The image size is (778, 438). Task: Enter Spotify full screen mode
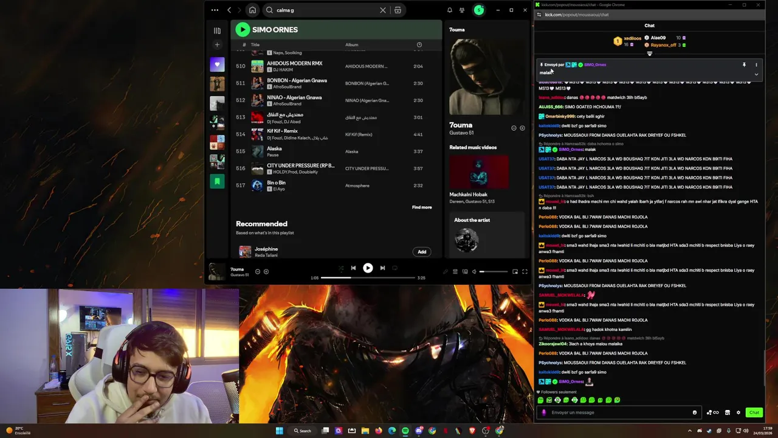pyautogui.click(x=525, y=272)
